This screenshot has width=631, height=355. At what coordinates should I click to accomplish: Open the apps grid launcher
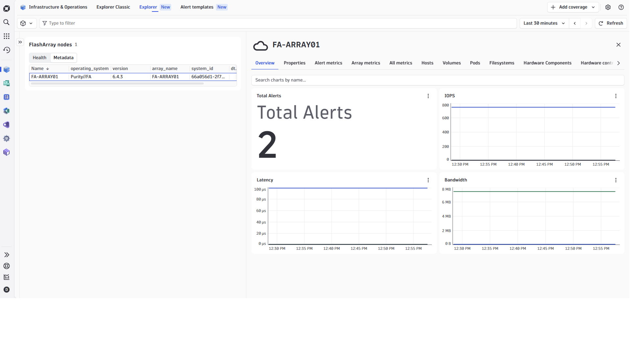7,36
